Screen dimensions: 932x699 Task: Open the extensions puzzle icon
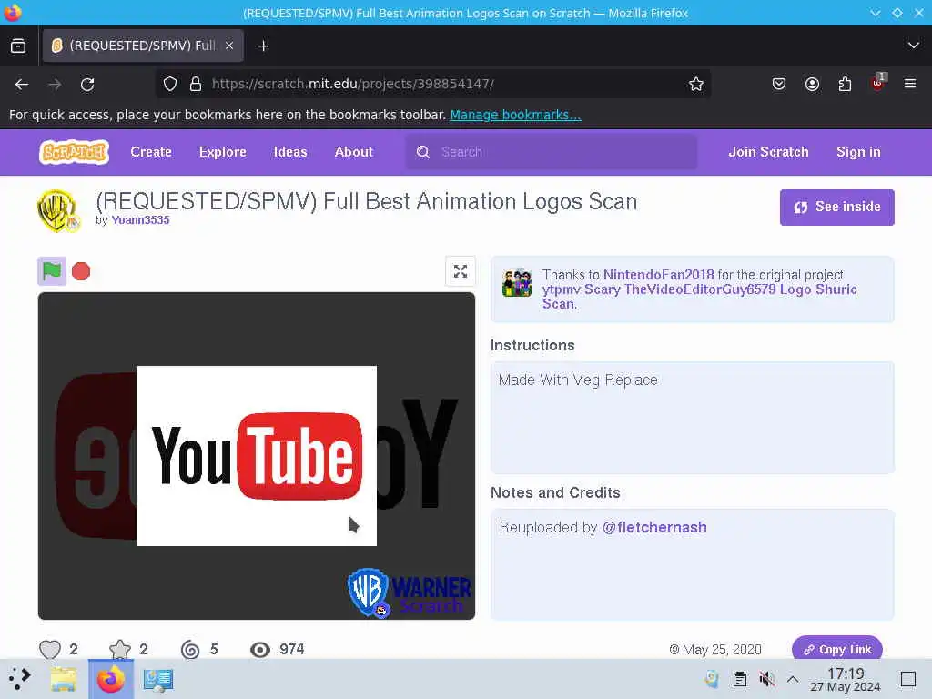[x=845, y=85]
